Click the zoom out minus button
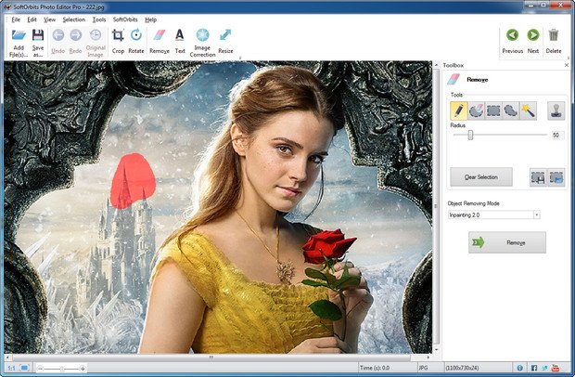 pyautogui.click(x=41, y=369)
